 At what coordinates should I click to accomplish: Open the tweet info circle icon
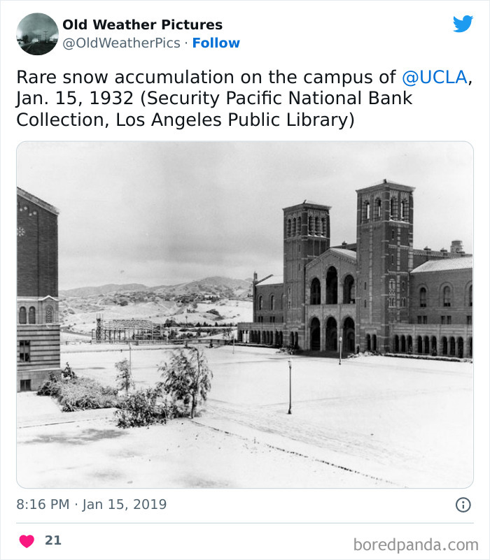[x=463, y=505]
